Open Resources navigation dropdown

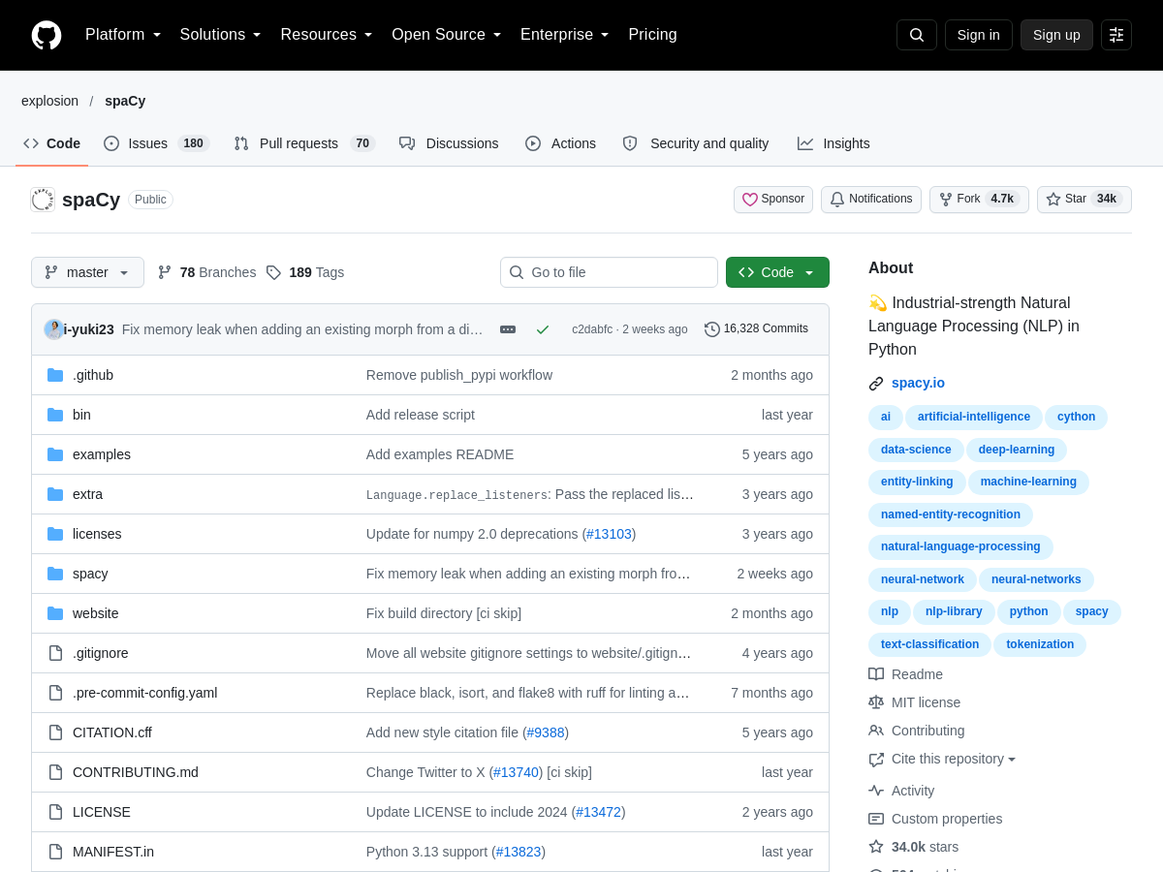pos(327,35)
